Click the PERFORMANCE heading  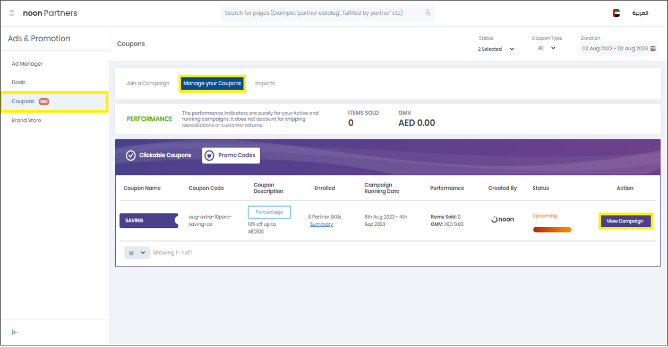pyautogui.click(x=150, y=119)
